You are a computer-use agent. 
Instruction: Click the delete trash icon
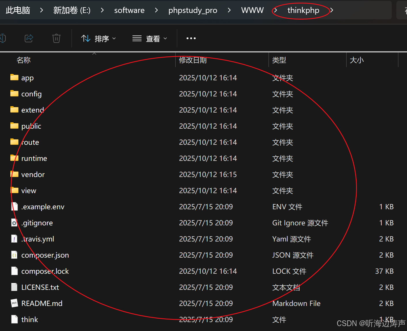[56, 38]
